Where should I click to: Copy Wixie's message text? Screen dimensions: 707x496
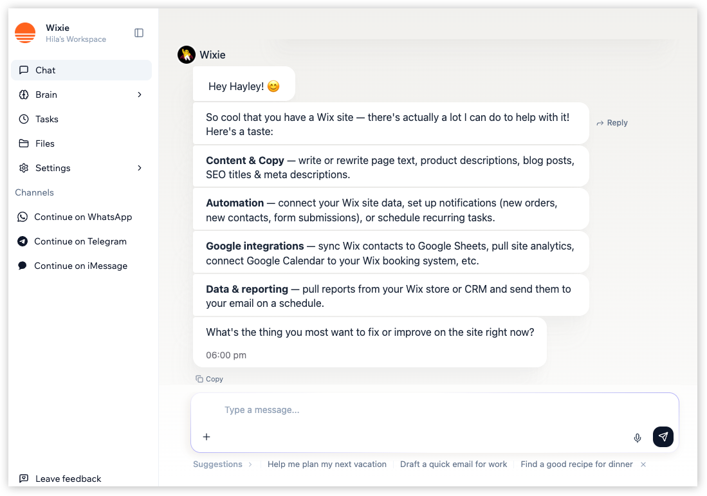point(209,379)
